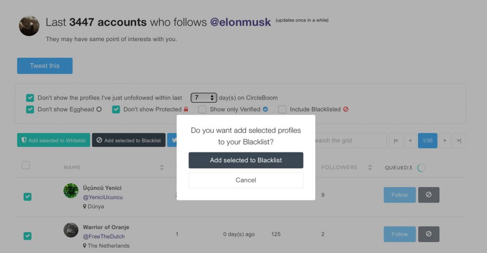Screen dimensions: 487x253
Task: Go to the next grid page
Action: 444,140
